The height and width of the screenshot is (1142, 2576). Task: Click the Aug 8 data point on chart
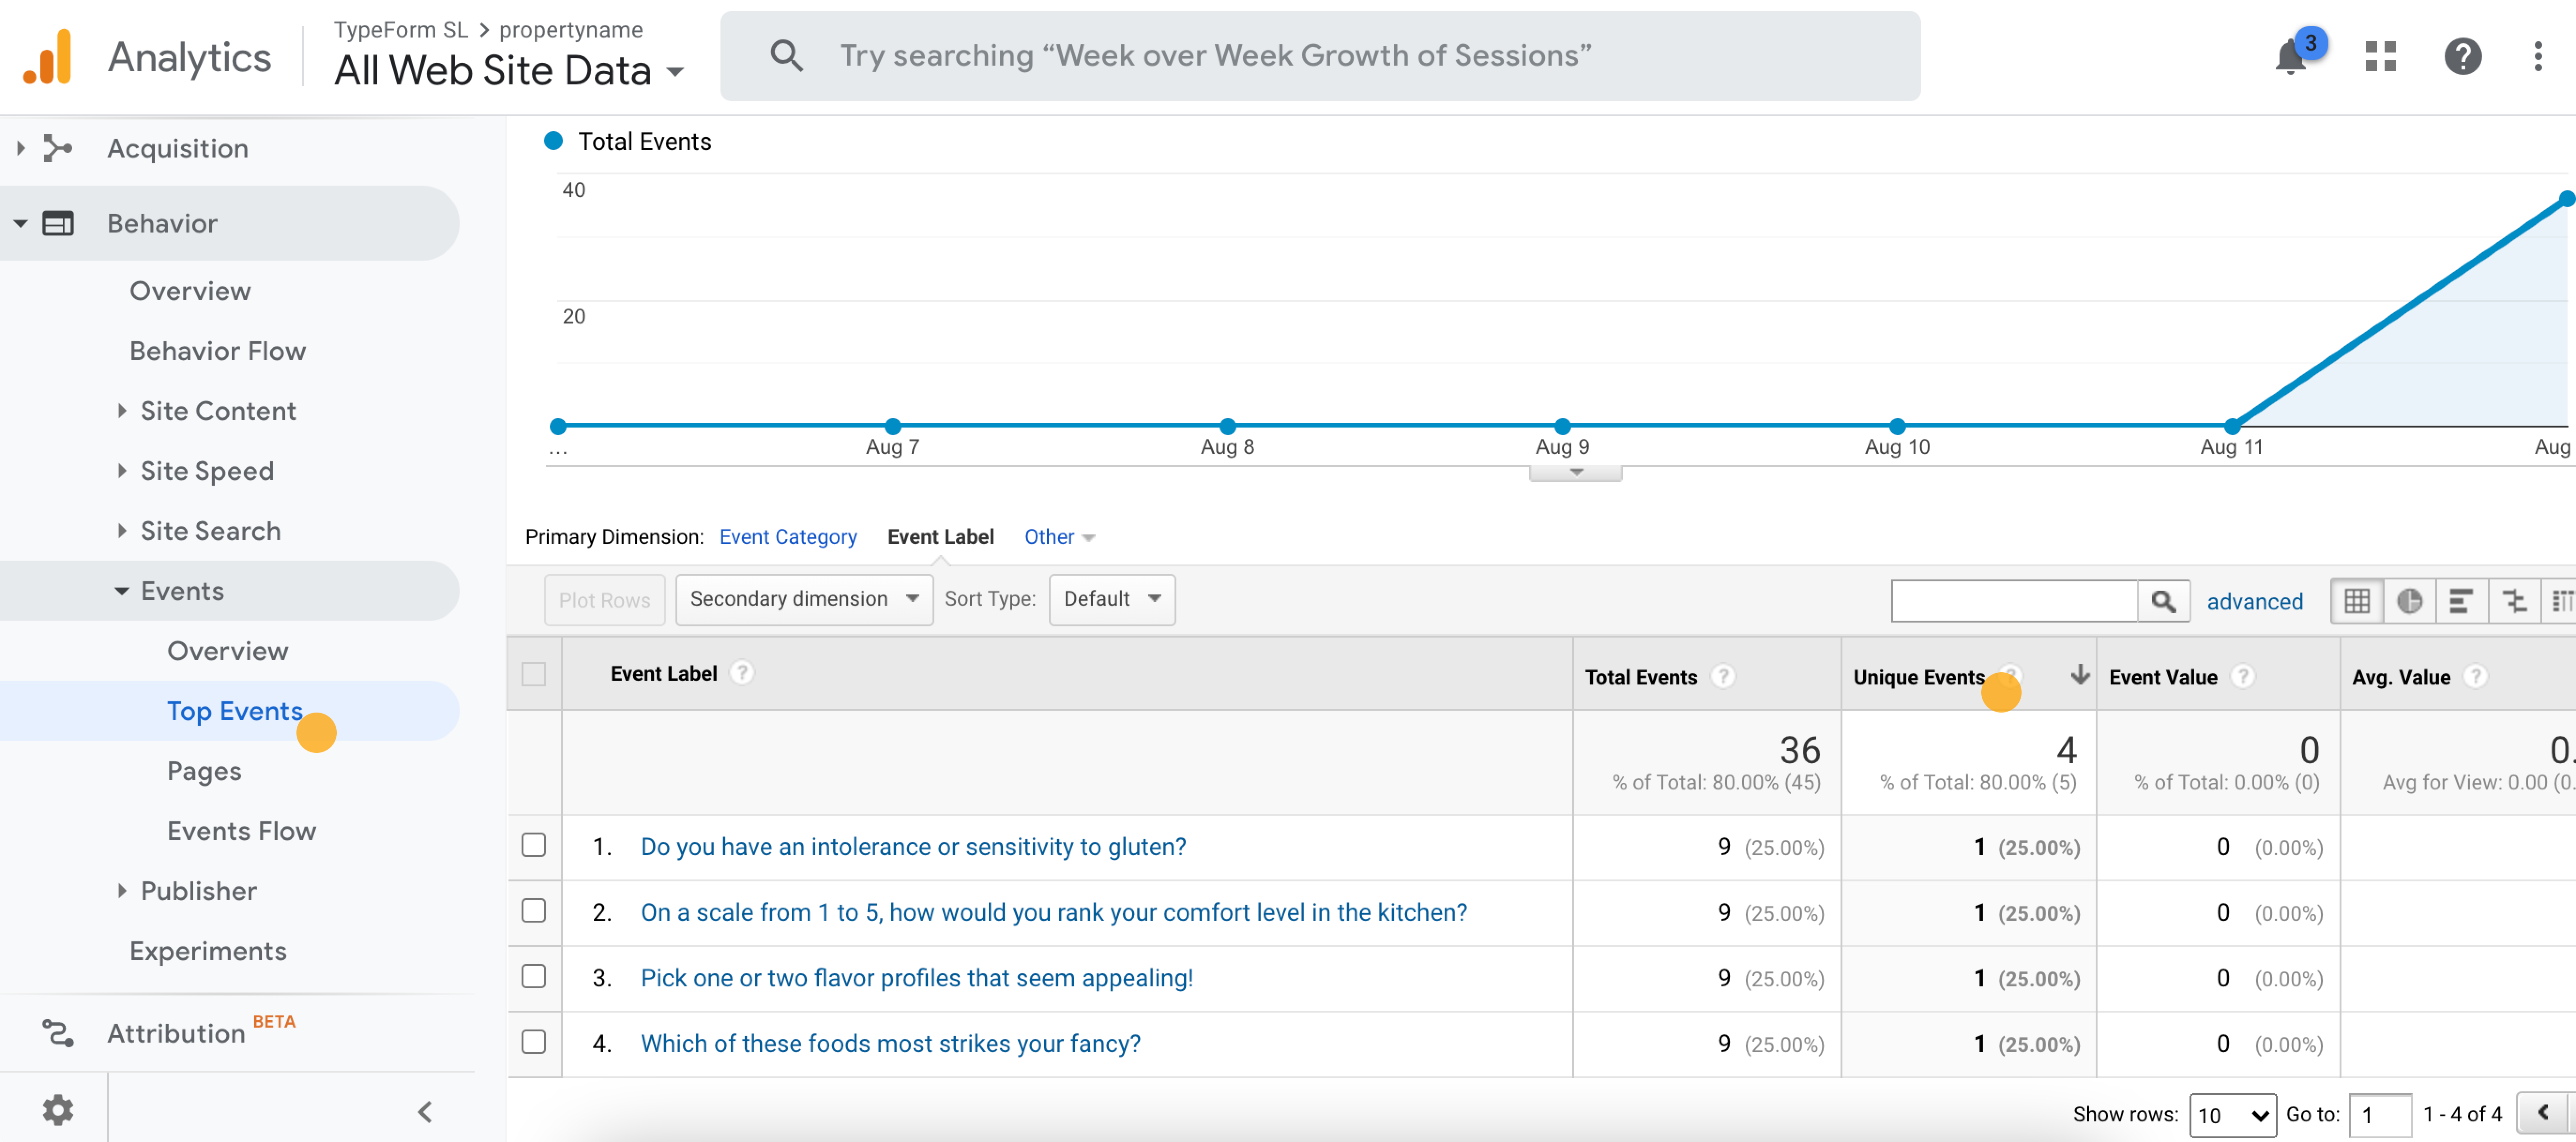pyautogui.click(x=1227, y=426)
